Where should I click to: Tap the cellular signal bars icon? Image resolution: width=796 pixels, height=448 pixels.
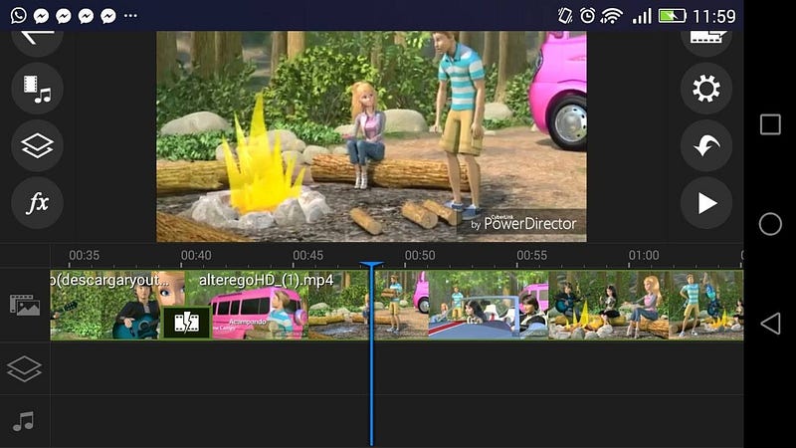pos(641,16)
